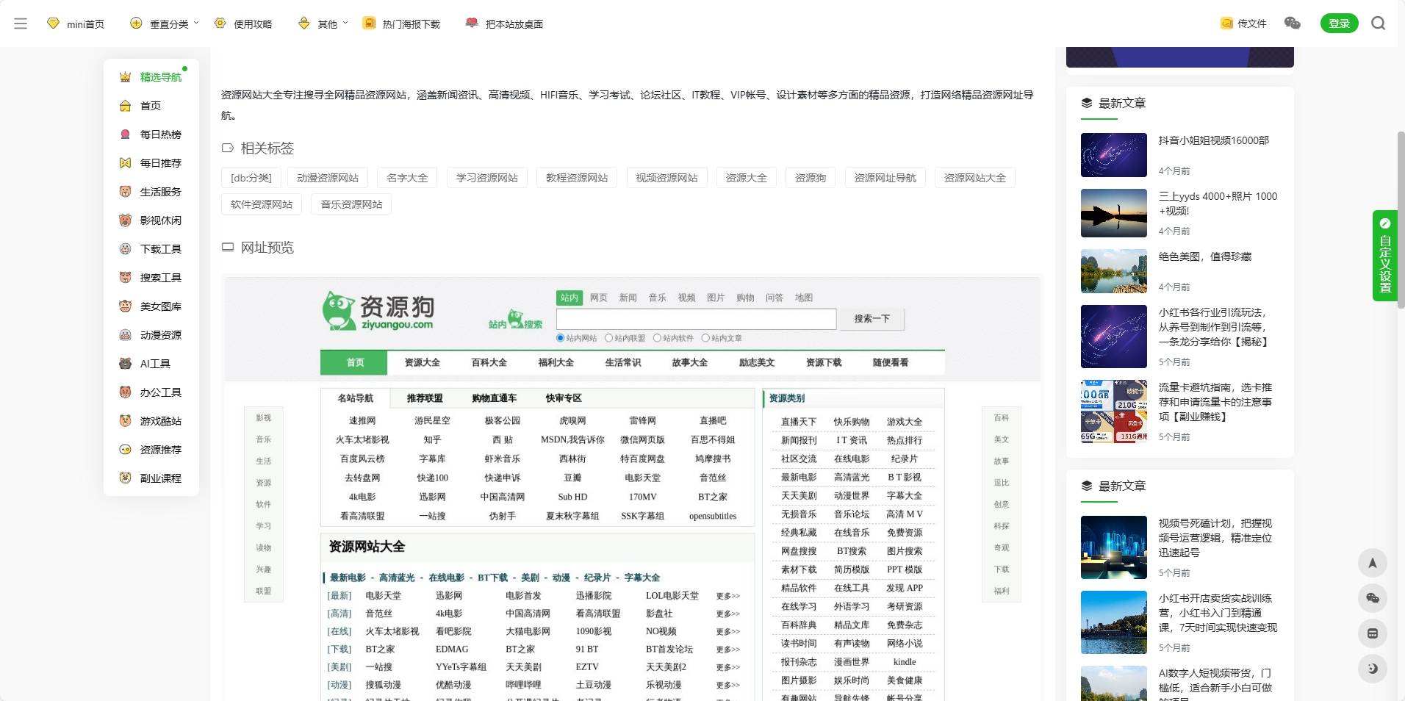Click the icon beside 游戏酷站
The image size is (1405, 701).
pos(125,421)
